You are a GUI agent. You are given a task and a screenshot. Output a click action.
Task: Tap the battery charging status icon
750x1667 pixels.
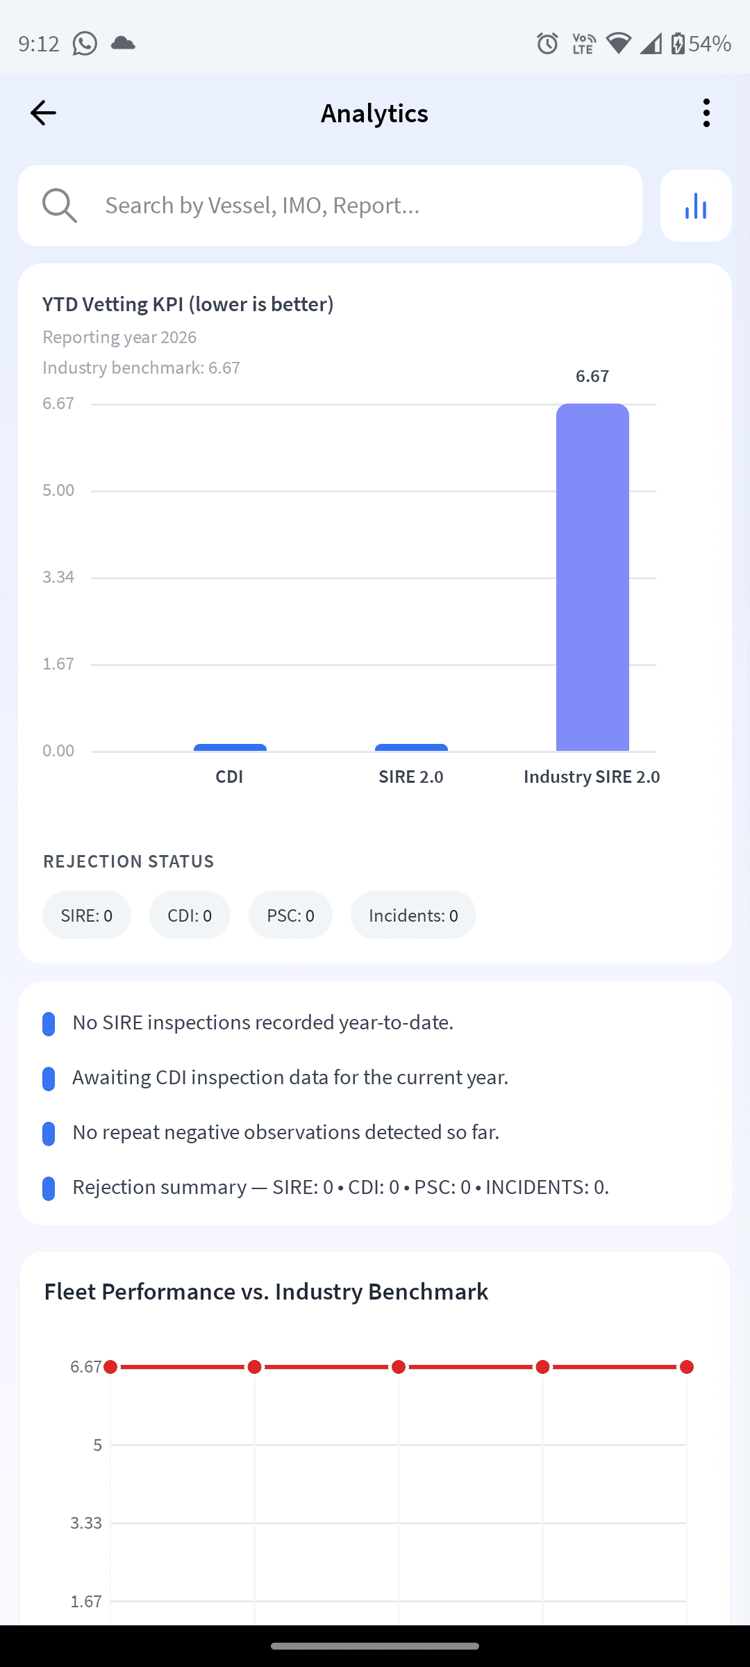tap(678, 44)
